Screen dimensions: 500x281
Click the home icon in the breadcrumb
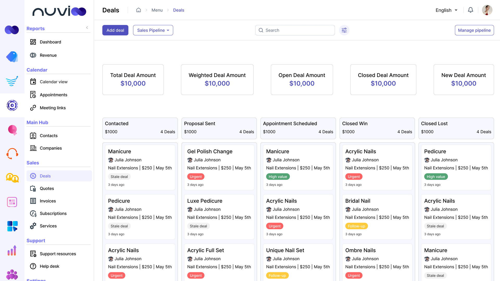(x=139, y=10)
